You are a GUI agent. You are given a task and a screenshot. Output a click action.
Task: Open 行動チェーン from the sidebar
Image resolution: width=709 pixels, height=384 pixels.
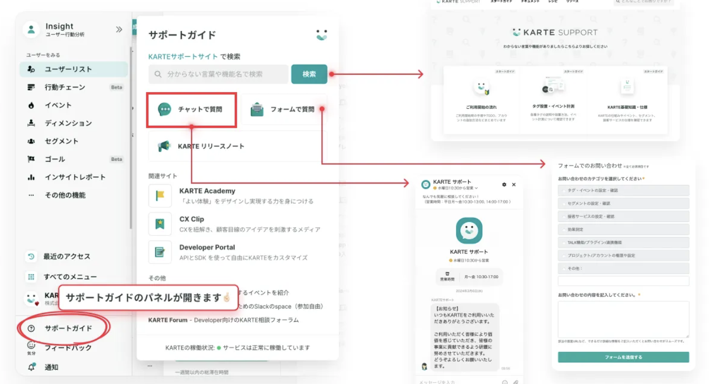pos(65,87)
